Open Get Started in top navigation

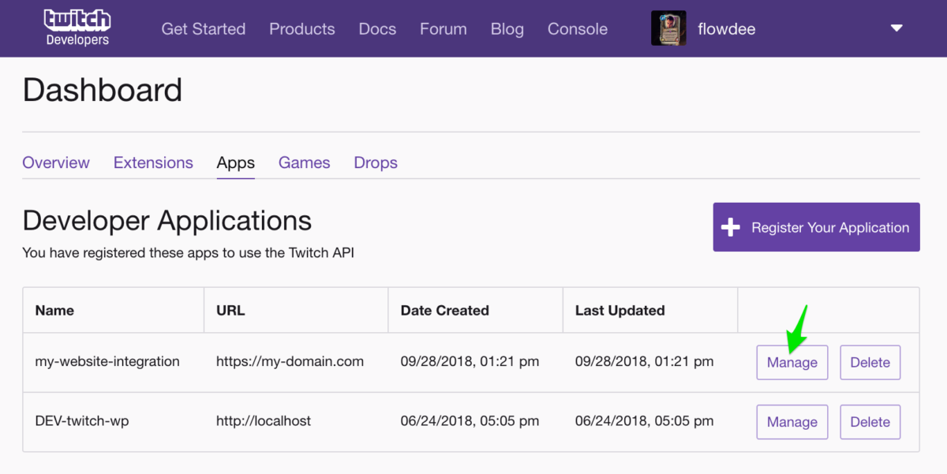tap(204, 28)
